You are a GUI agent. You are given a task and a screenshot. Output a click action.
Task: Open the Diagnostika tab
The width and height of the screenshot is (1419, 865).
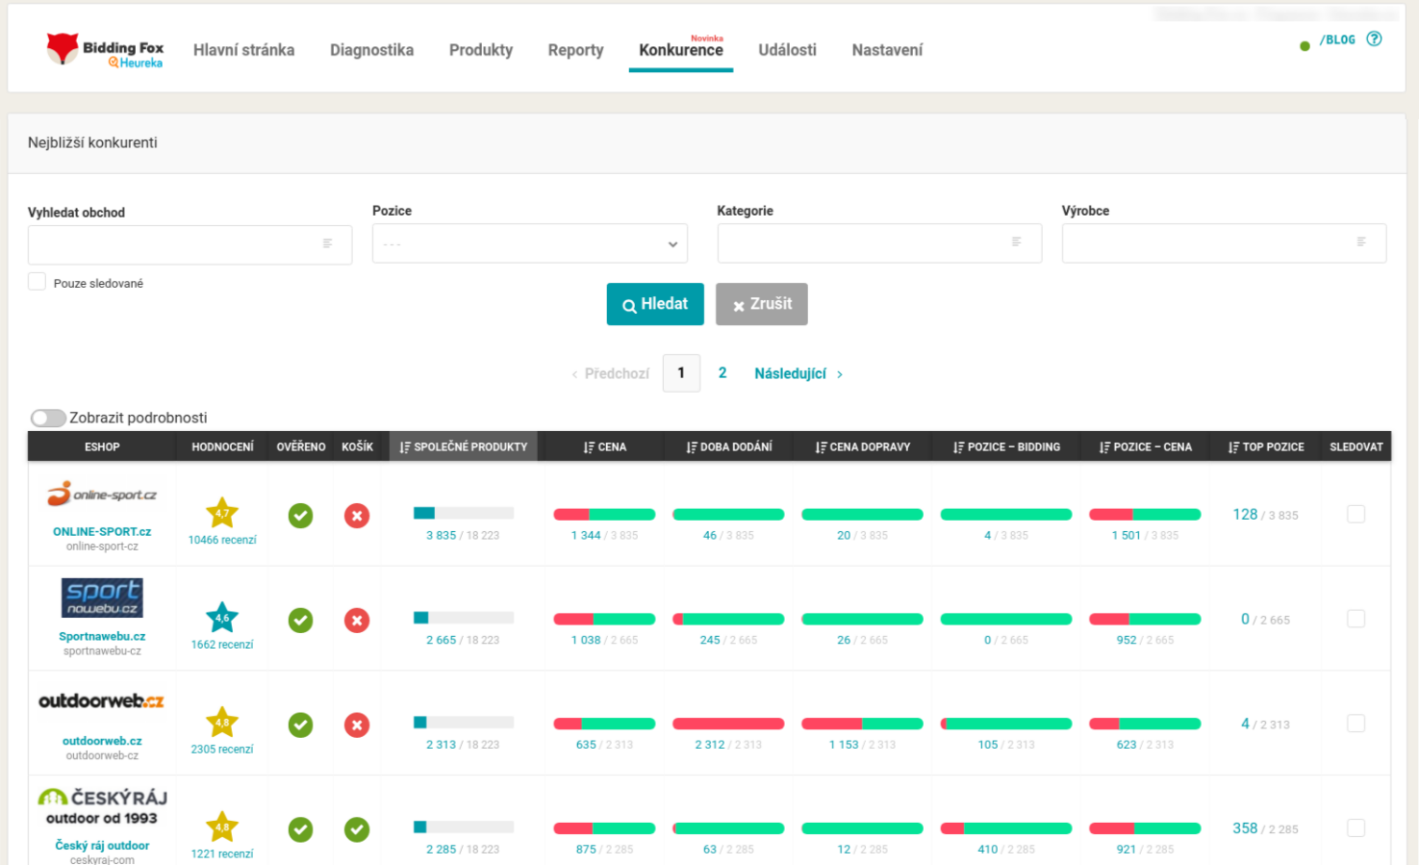[371, 50]
